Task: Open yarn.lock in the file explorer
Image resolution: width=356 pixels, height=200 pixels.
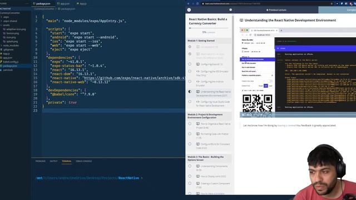Action: pos(8,70)
